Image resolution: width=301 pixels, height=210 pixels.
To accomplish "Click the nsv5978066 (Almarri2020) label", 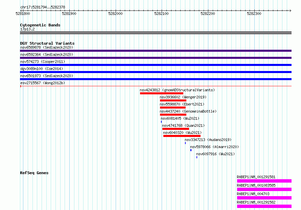I will 214,147.
